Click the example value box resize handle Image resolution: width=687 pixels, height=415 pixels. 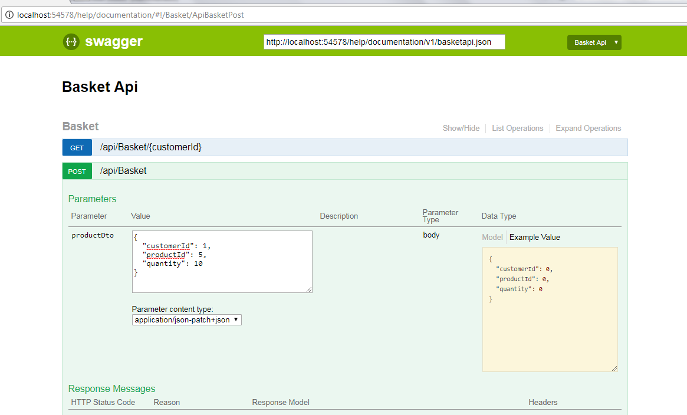pos(614,368)
